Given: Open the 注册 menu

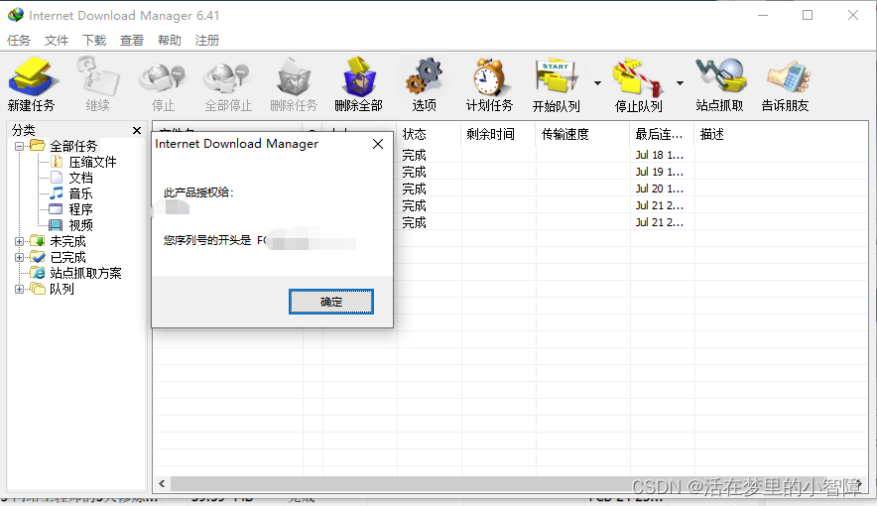Looking at the screenshot, I should point(207,41).
